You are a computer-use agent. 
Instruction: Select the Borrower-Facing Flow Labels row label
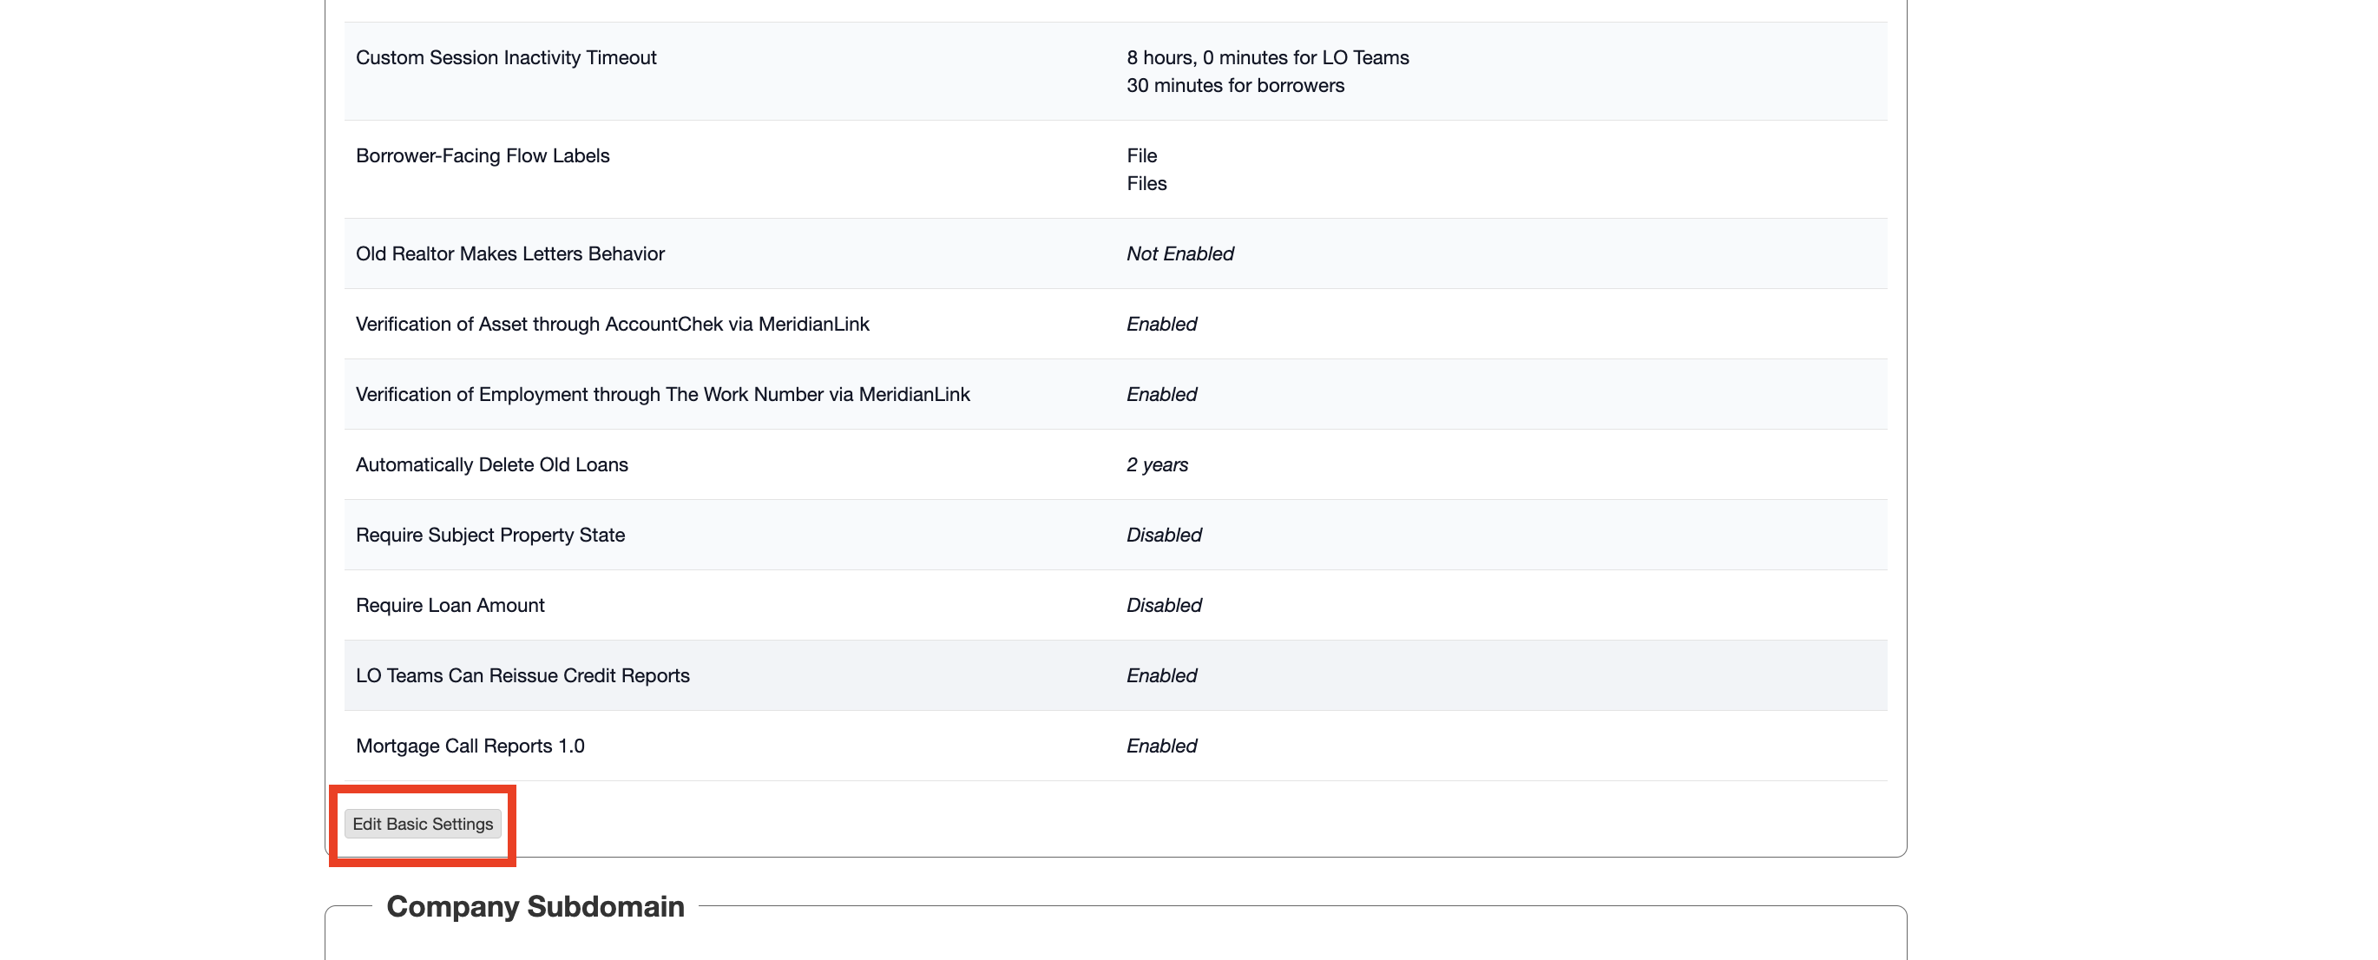click(x=483, y=155)
